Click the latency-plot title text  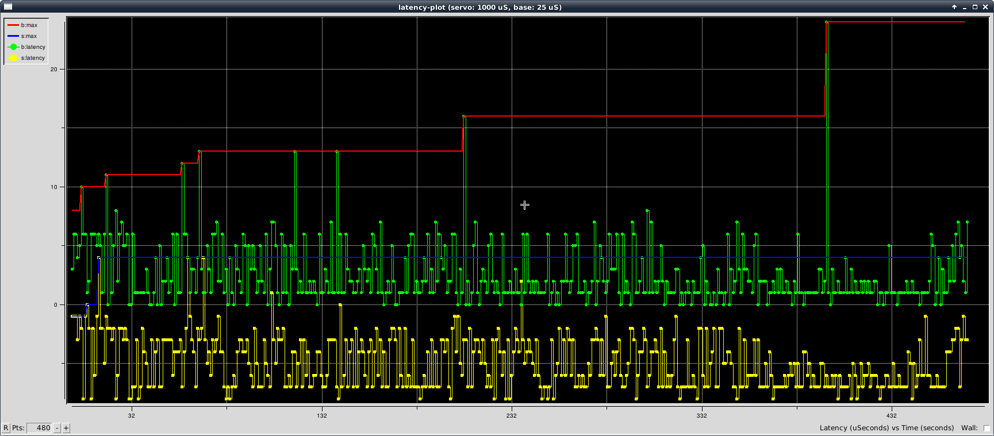click(x=480, y=7)
